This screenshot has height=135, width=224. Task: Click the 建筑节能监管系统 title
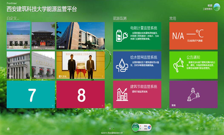(143, 86)
